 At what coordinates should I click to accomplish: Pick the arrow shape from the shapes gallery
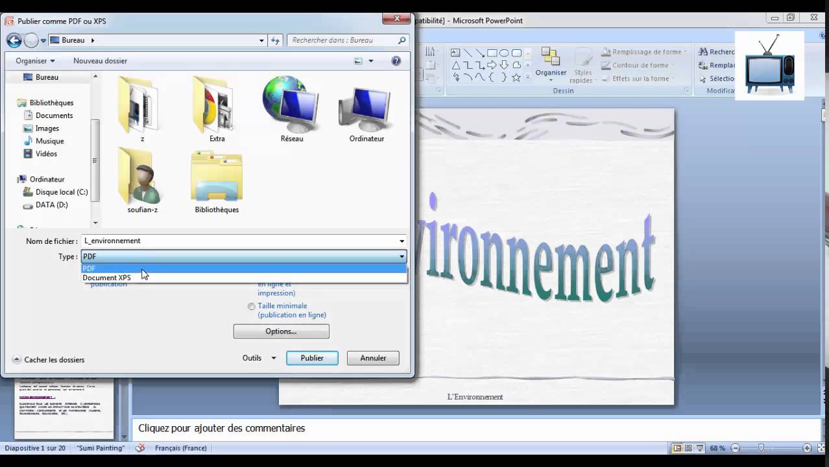coord(492,64)
